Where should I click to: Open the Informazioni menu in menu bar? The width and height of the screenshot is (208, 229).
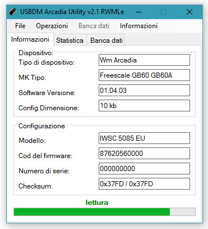[x=138, y=26]
